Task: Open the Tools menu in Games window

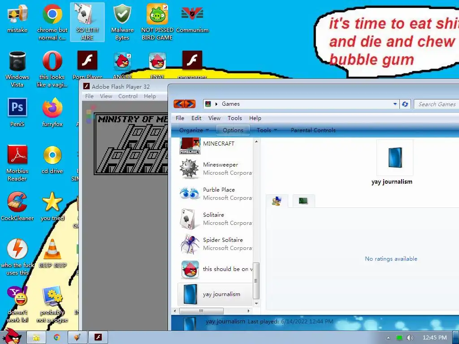Action: click(235, 118)
